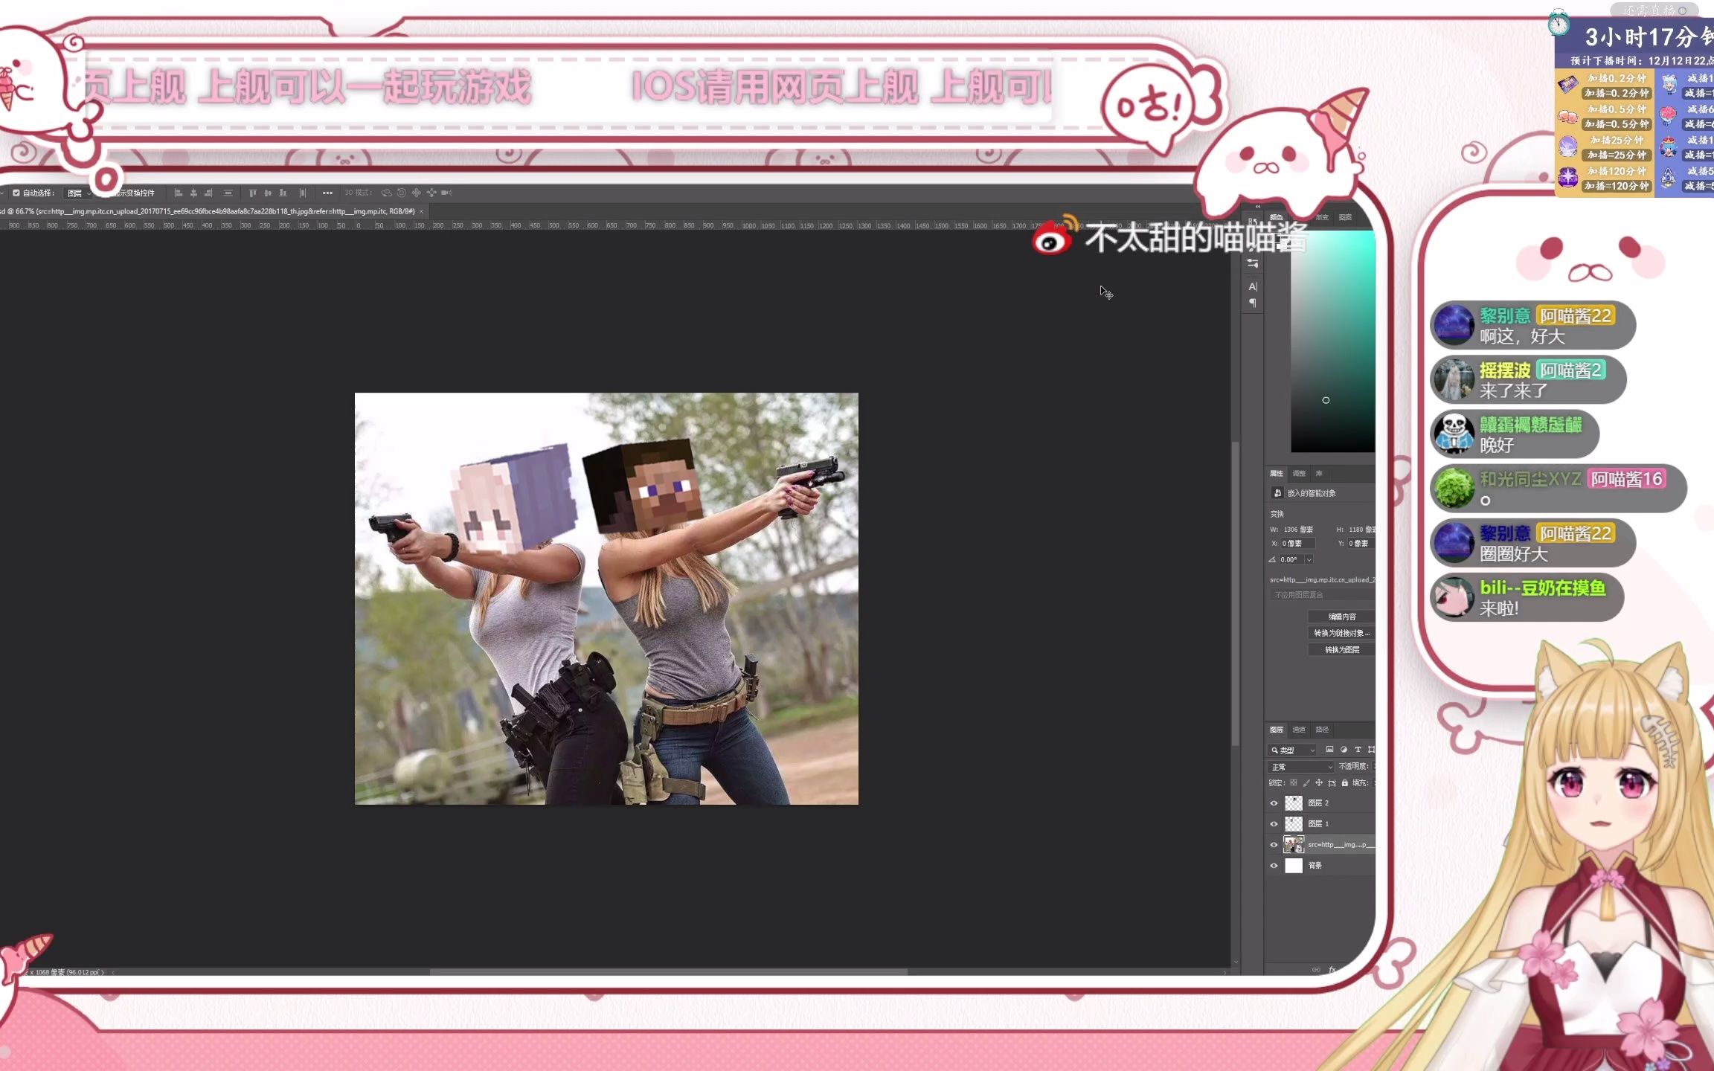
Task: Click the align left edges icon
Action: coord(178,193)
